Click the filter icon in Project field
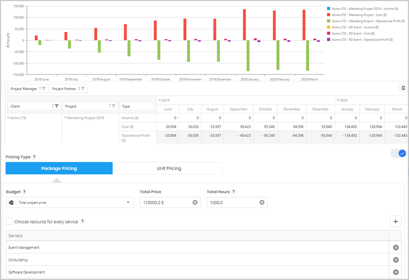Viewport: 409px width, 280px height. [114, 106]
